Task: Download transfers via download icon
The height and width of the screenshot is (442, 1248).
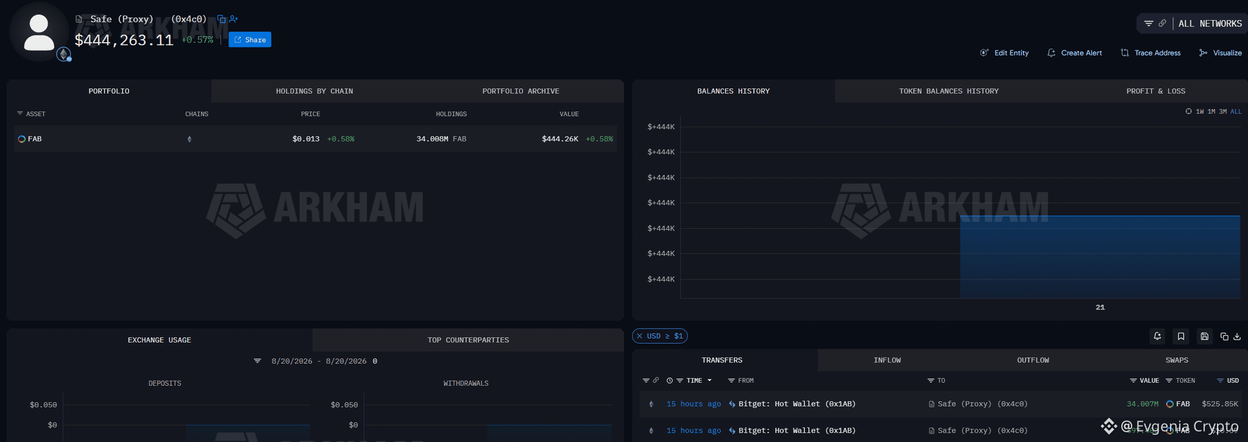Action: pyautogui.click(x=1237, y=337)
